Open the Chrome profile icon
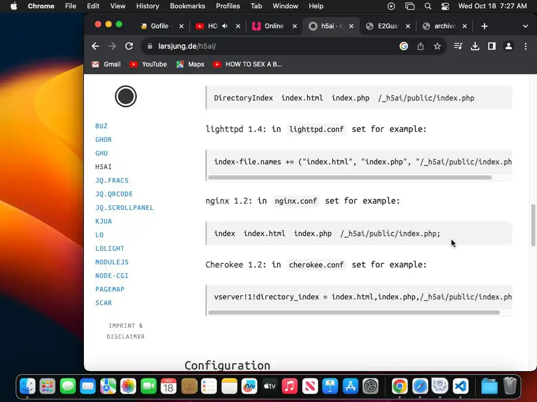This screenshot has width=537, height=402. tap(509, 46)
